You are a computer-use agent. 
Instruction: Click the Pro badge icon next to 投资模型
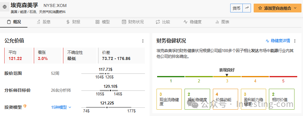(25, 106)
